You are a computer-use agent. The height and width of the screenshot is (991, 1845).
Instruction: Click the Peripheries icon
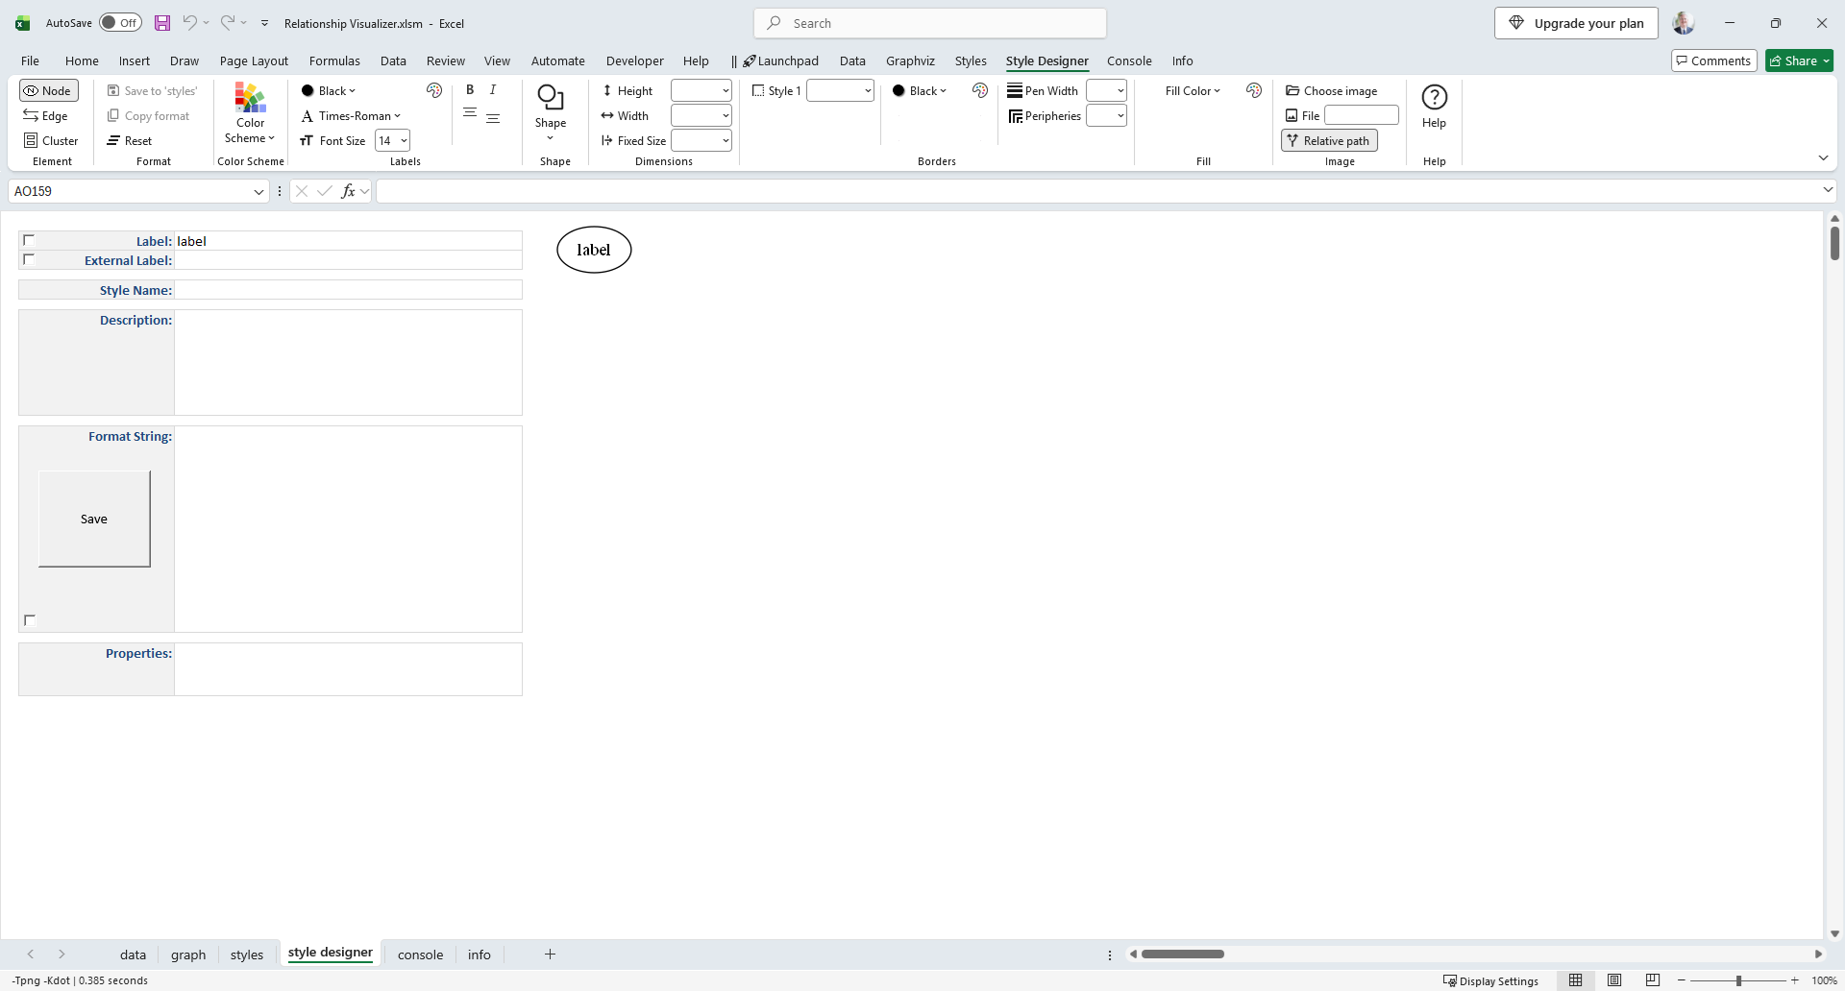coord(1016,116)
